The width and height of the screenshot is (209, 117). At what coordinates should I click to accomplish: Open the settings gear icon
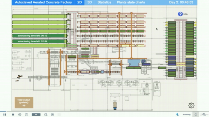point(191,105)
